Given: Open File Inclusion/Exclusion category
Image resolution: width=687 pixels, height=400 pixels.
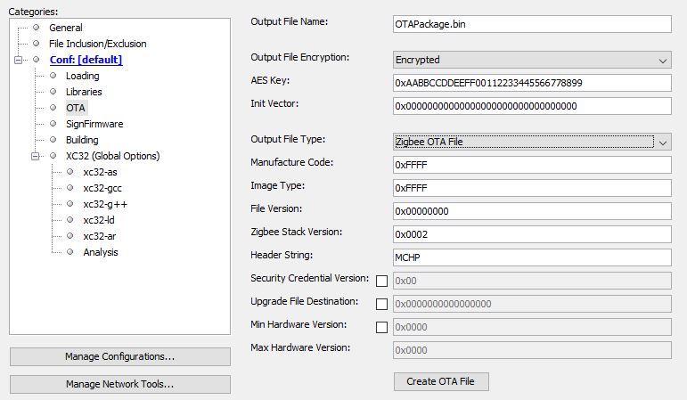Looking at the screenshot, I should click(x=97, y=44).
